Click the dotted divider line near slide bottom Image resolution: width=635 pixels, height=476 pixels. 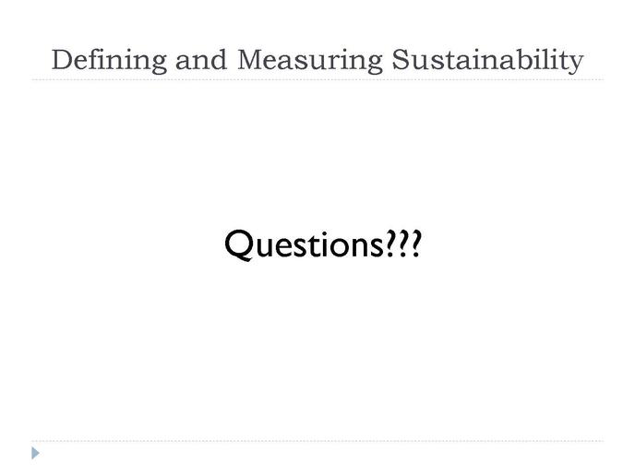tap(317, 441)
